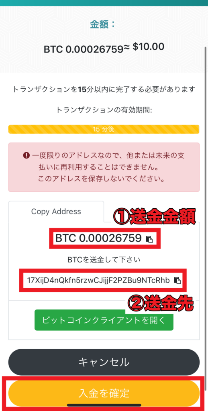Viewport: 208px width, 411px height.
Task: Click the トランザクションの有効期間 label
Action: pyautogui.click(x=104, y=110)
